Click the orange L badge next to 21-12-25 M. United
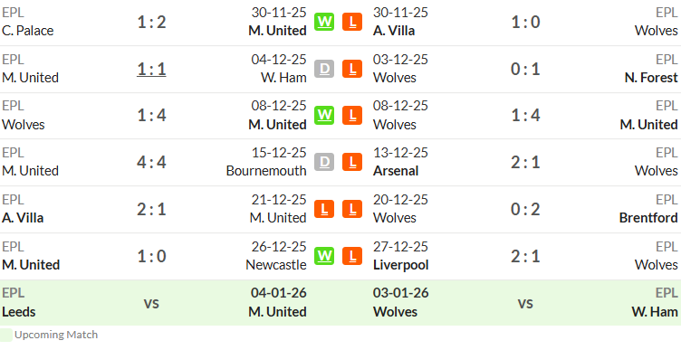 [x=324, y=209]
